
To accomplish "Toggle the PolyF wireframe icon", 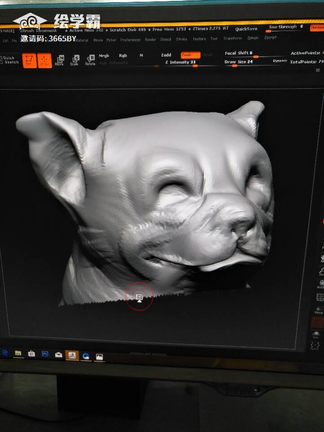I will (320, 297).
